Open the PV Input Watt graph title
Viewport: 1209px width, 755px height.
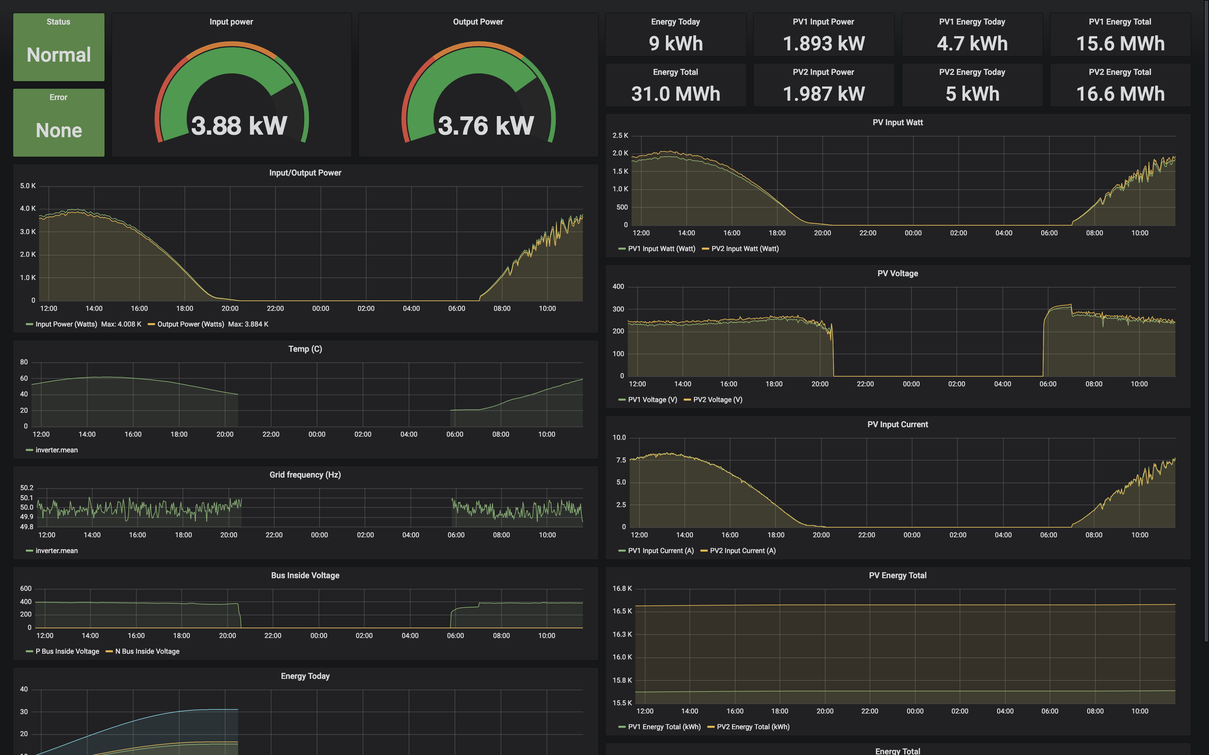tap(898, 123)
